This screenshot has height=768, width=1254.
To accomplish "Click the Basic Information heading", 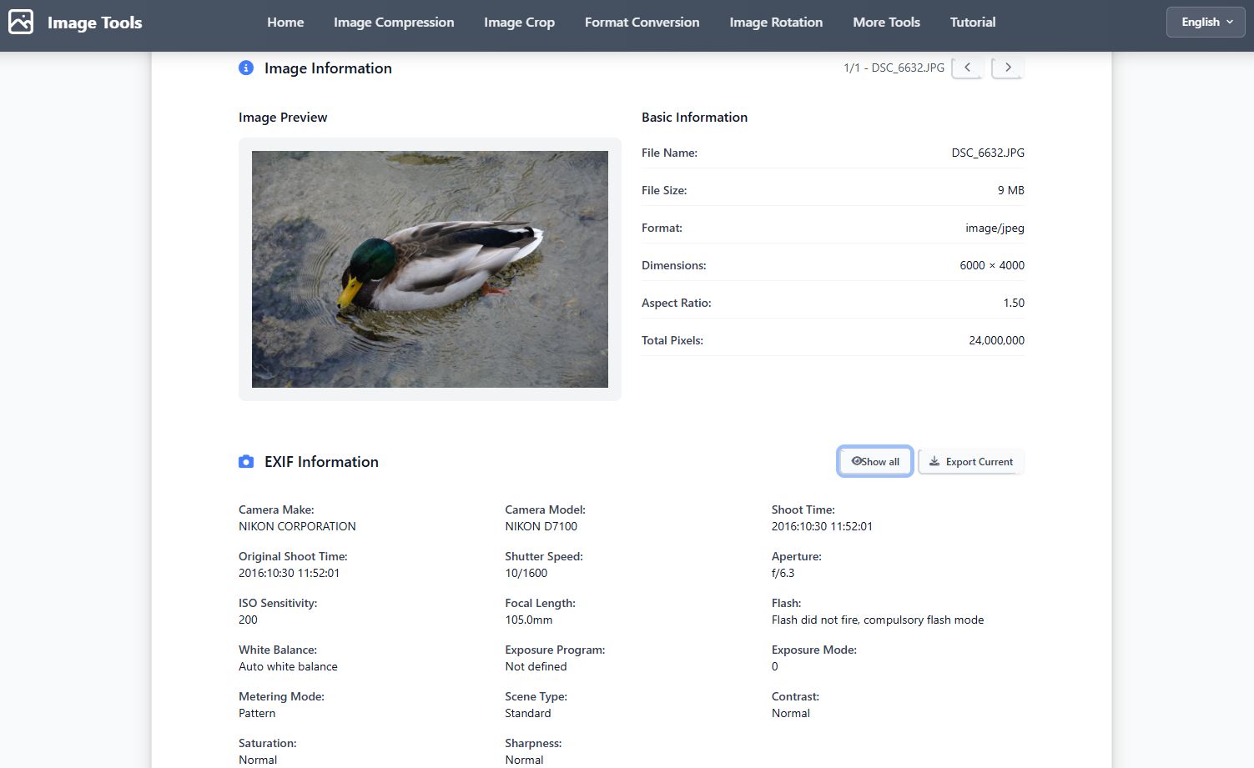I will coord(694,117).
